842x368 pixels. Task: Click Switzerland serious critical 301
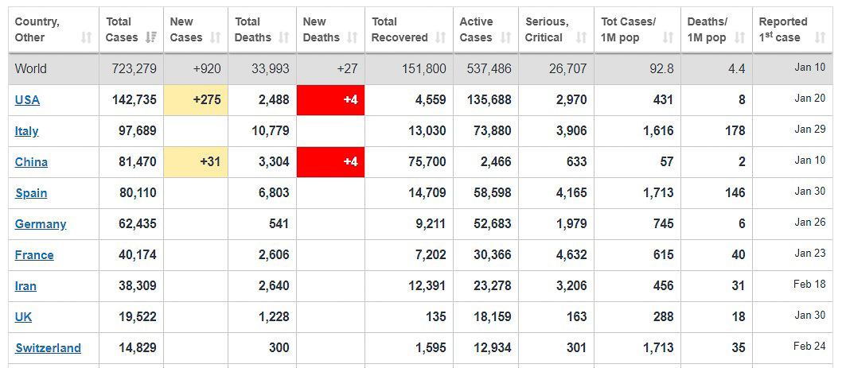(577, 347)
